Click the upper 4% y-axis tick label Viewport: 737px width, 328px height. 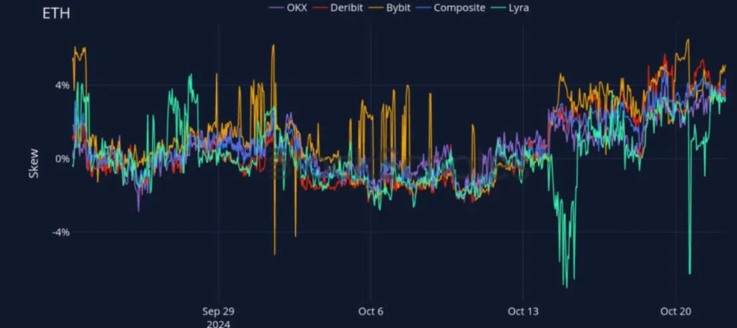click(x=62, y=86)
